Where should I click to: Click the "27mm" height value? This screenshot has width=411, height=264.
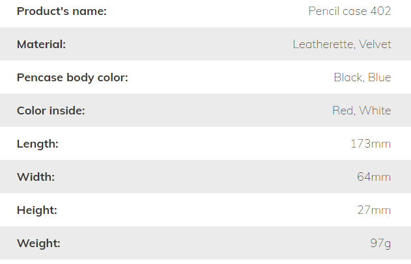coord(374,210)
